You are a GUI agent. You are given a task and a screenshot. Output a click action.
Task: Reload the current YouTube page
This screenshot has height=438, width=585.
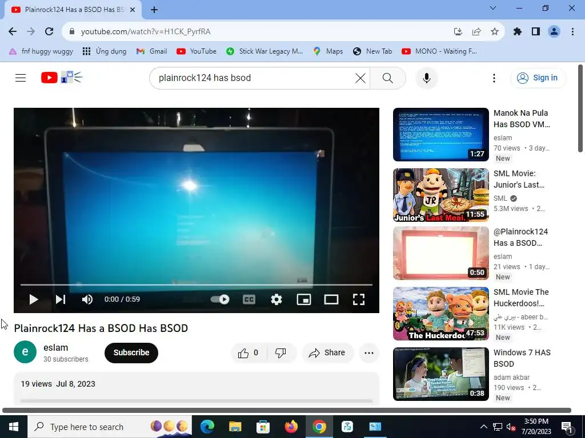tap(49, 32)
